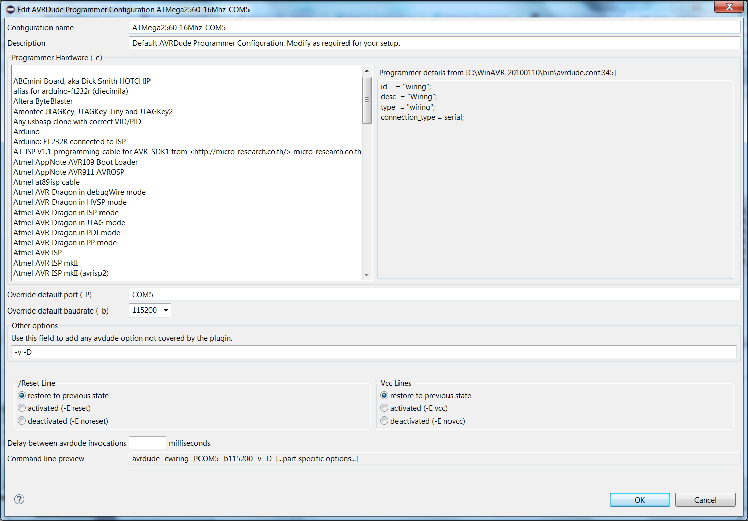The image size is (748, 521).
Task: Select Atmel AppNote AVR109 Boot Loader
Action: (x=76, y=162)
